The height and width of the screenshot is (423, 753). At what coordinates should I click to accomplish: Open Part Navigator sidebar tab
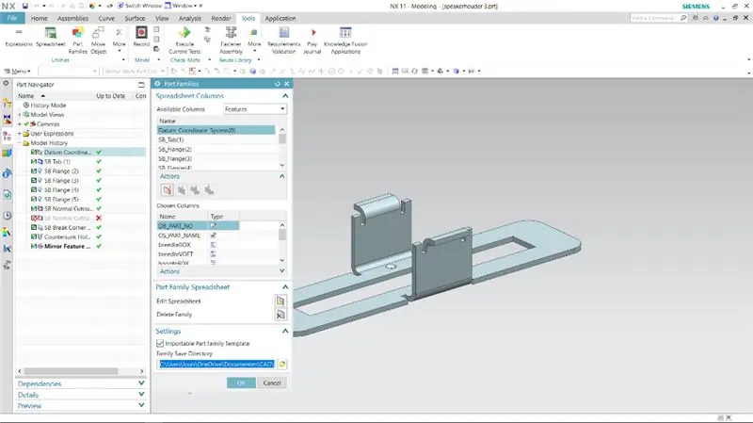(x=7, y=136)
